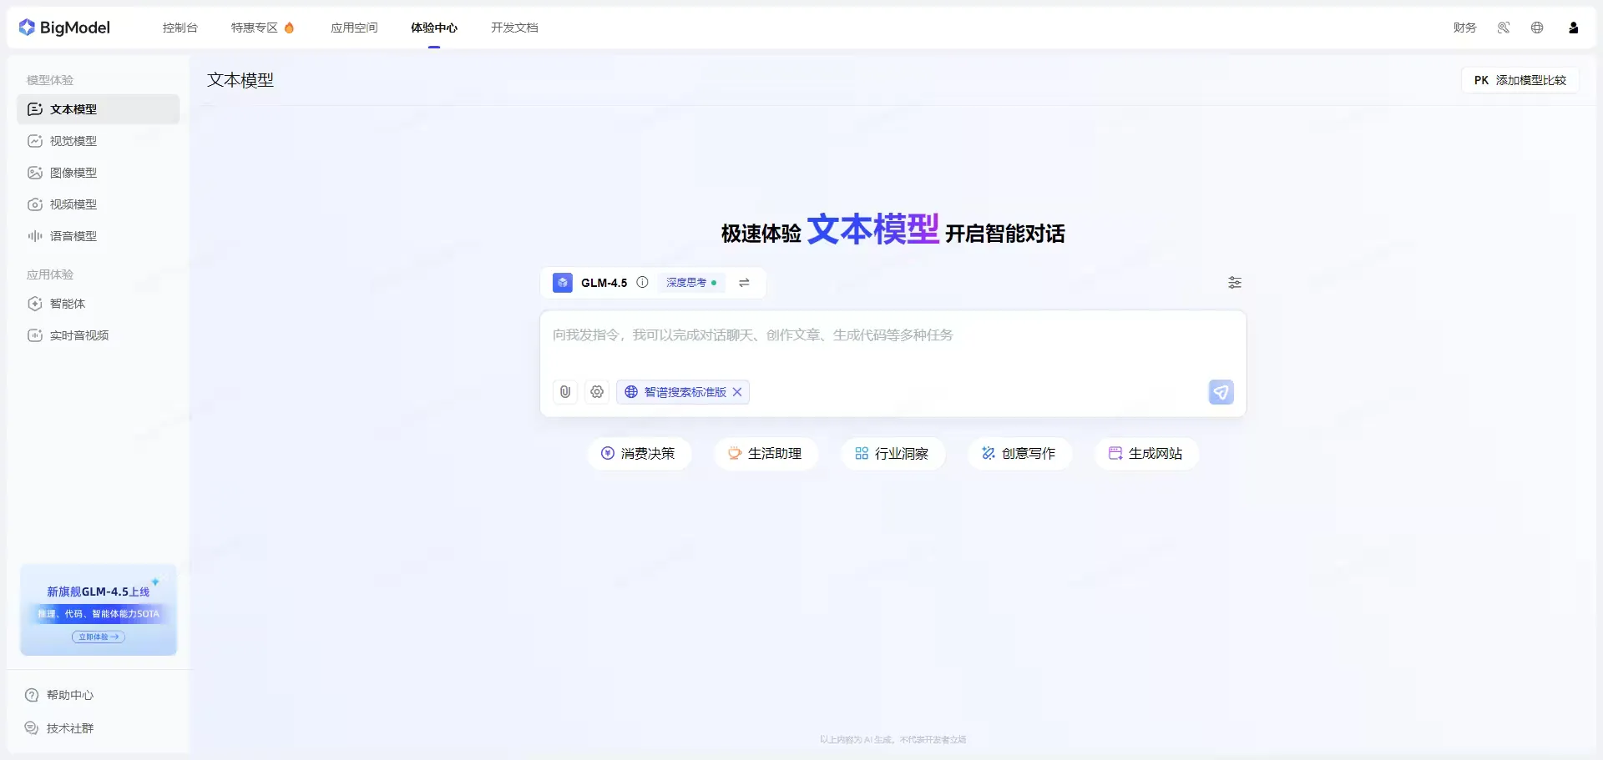
Task: Open the GLM-4.5 model selector
Action: 603,283
